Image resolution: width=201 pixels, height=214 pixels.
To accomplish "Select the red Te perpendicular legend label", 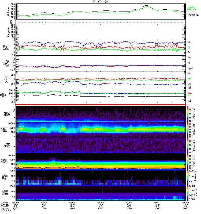I will click(189, 93).
